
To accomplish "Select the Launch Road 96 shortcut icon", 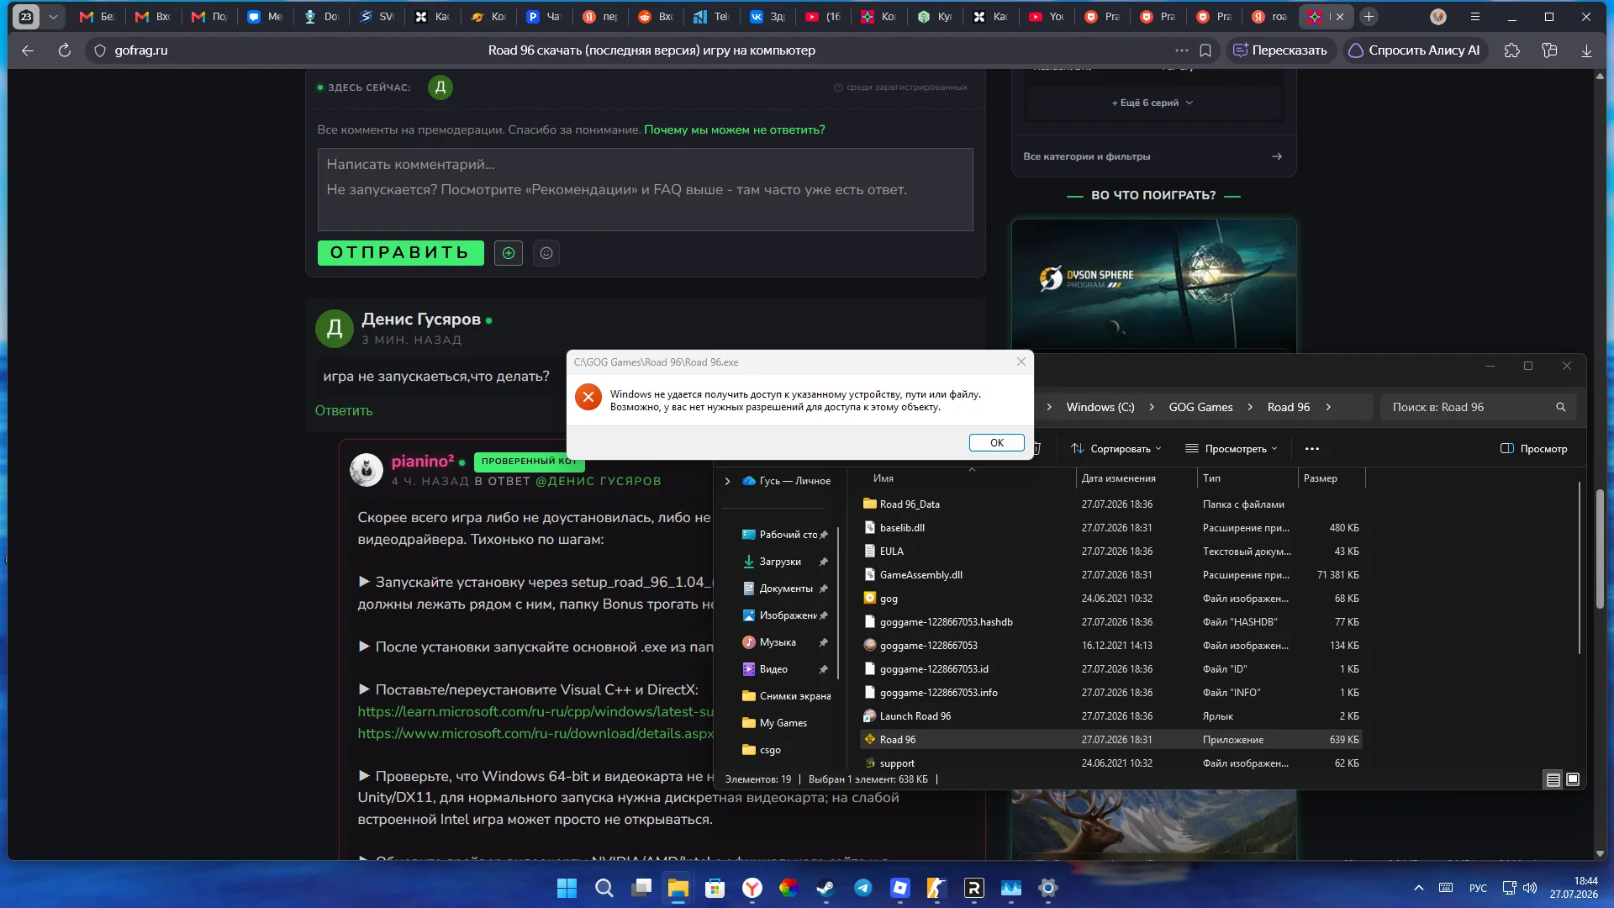I will 870,716.
